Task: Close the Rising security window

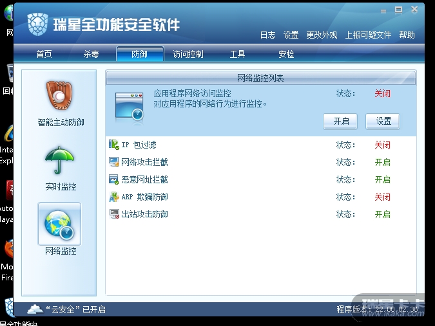Action: pyautogui.click(x=414, y=10)
